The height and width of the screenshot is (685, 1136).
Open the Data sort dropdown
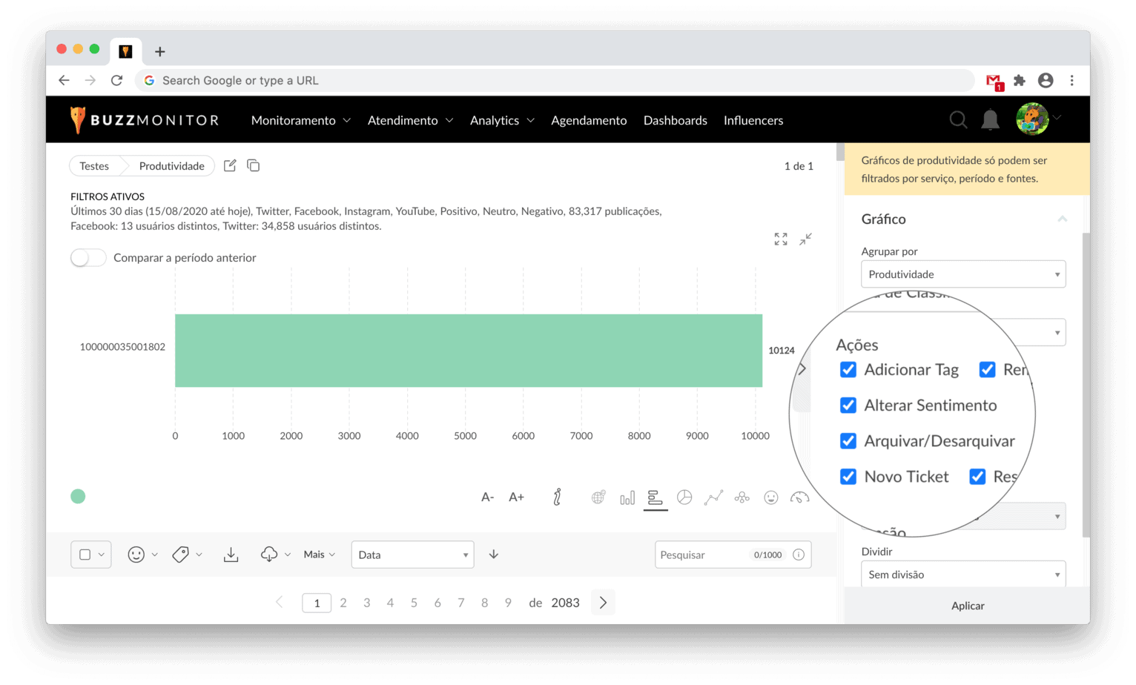(412, 555)
